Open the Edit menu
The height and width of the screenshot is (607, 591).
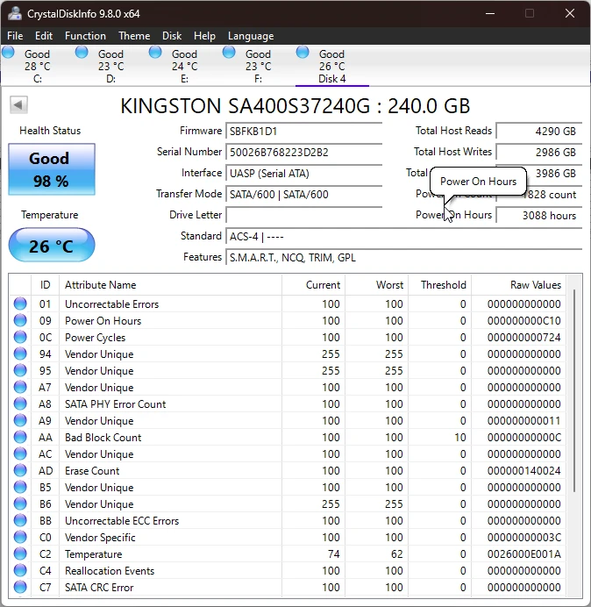pos(43,36)
